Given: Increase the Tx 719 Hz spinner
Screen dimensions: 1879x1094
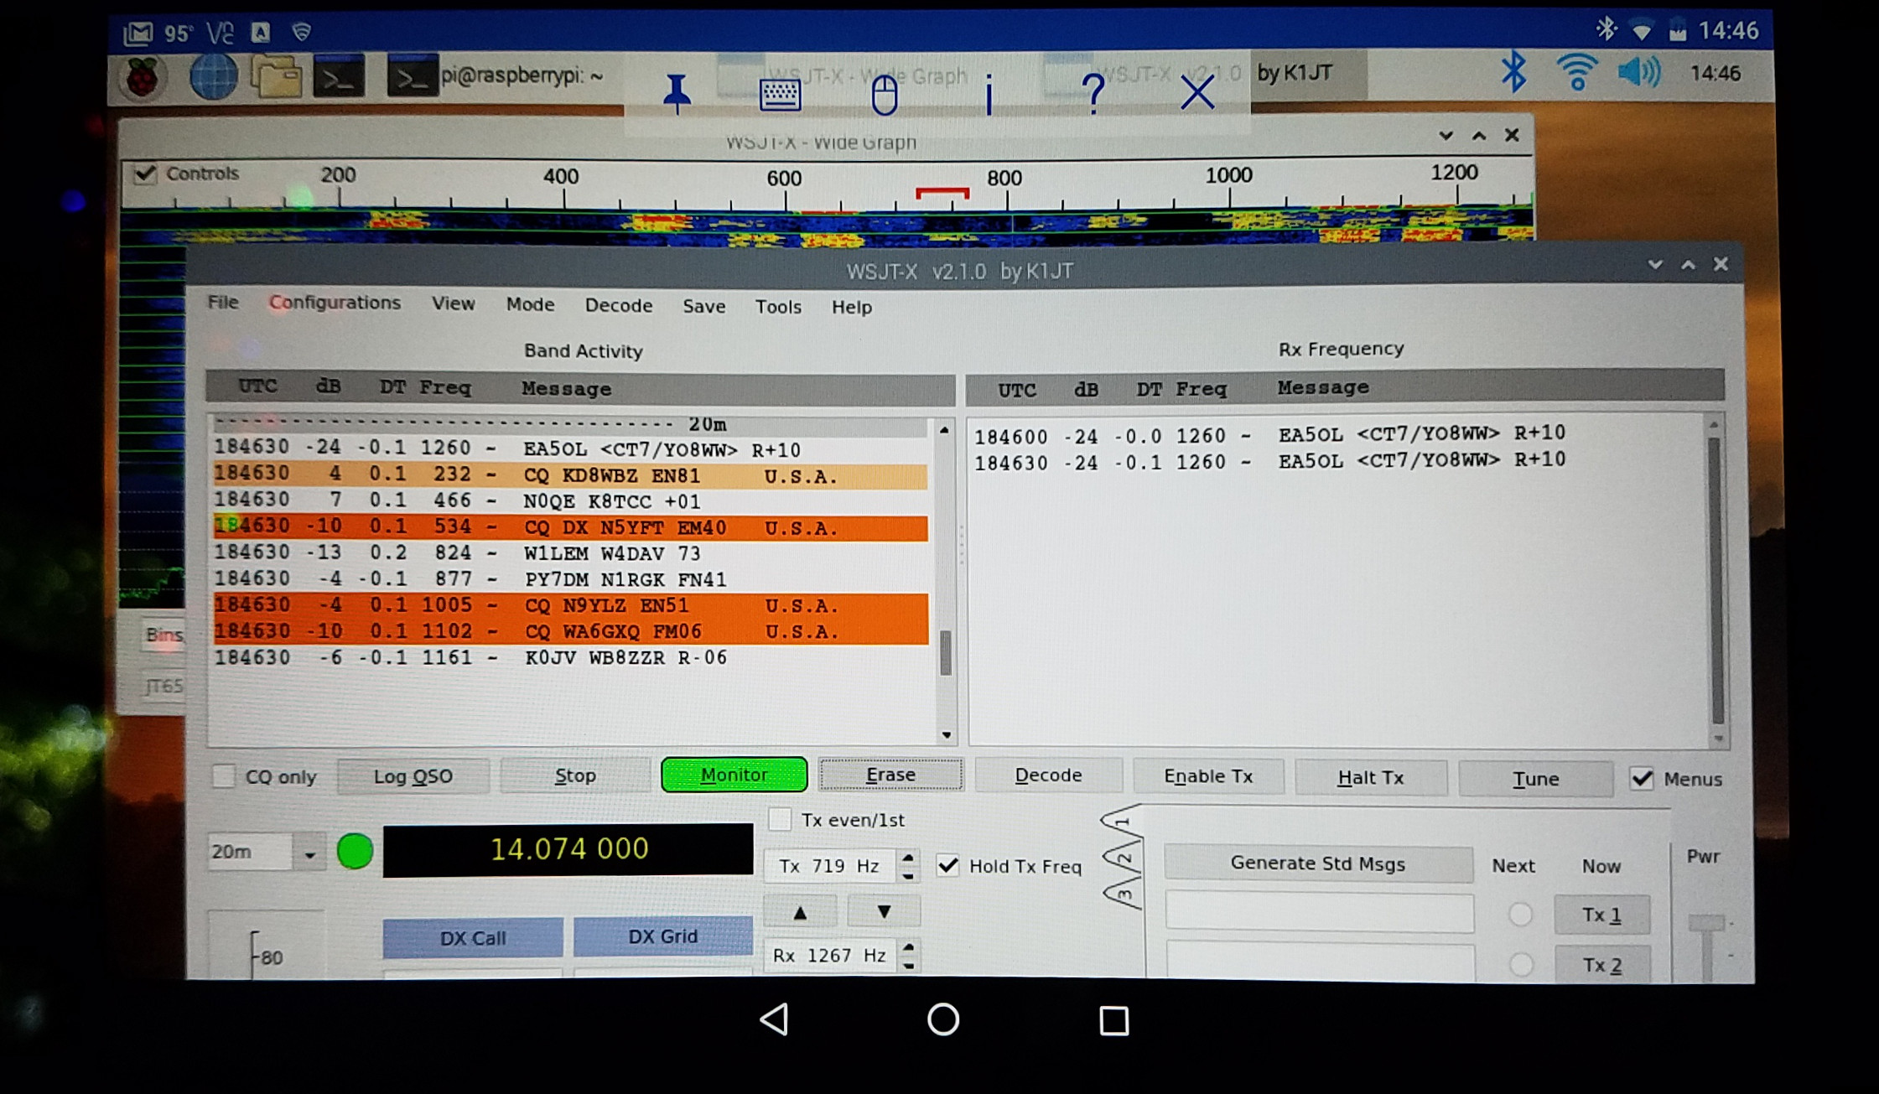Looking at the screenshot, I should 908,858.
